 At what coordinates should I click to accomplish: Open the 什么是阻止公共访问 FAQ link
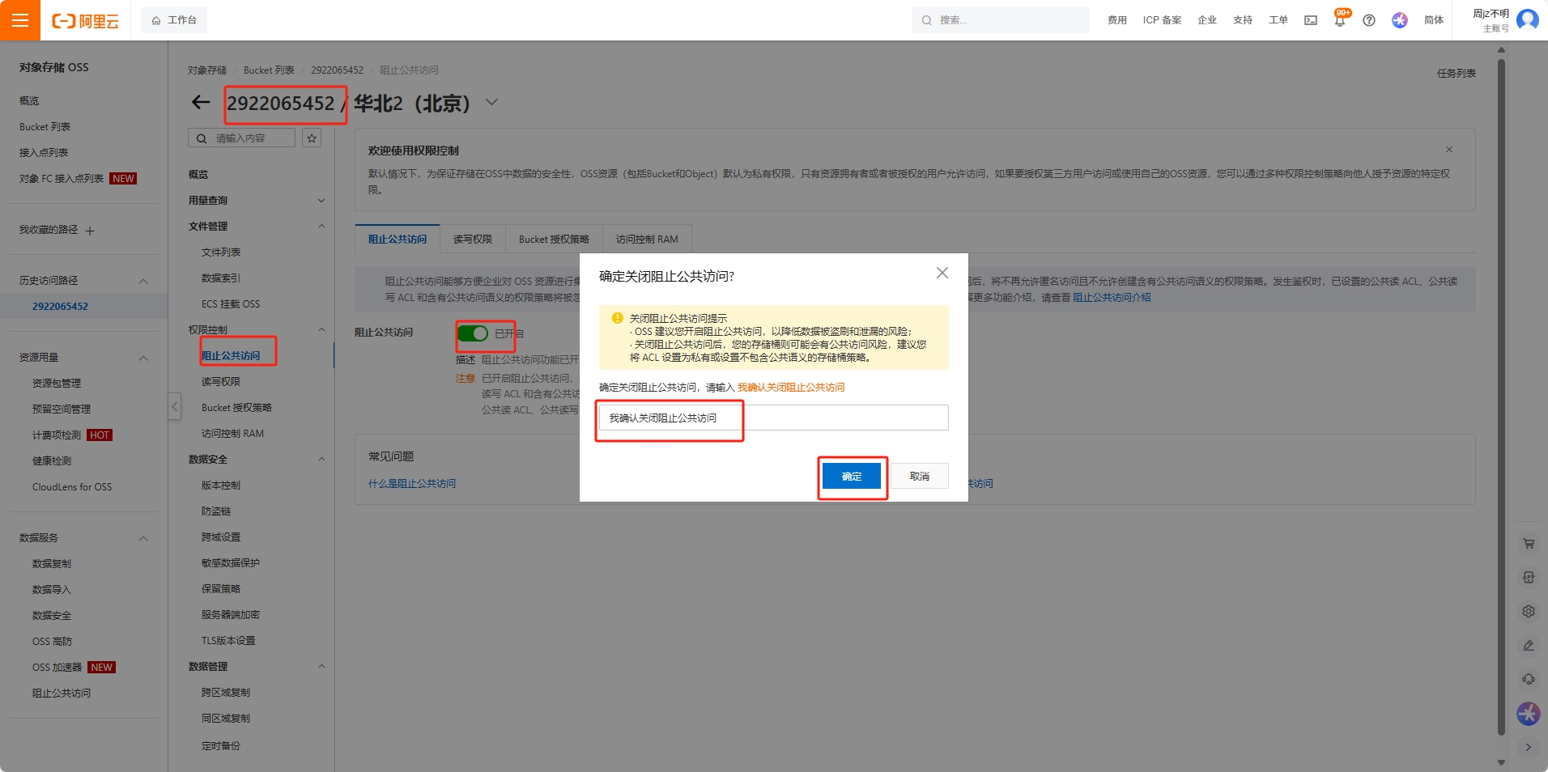[x=412, y=484]
